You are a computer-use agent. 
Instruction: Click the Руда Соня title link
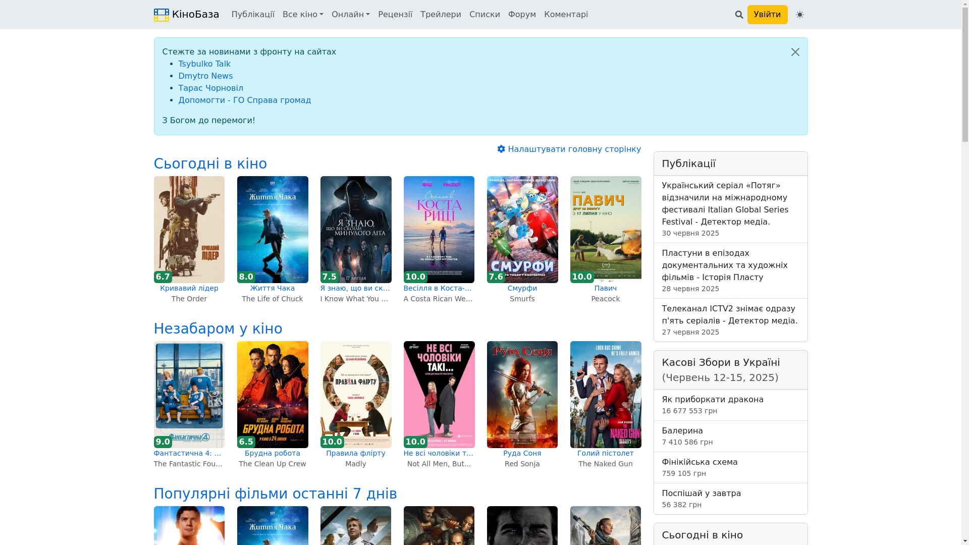[x=522, y=453]
